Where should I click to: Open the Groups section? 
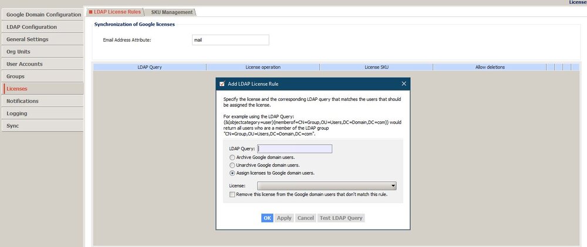click(x=42, y=76)
